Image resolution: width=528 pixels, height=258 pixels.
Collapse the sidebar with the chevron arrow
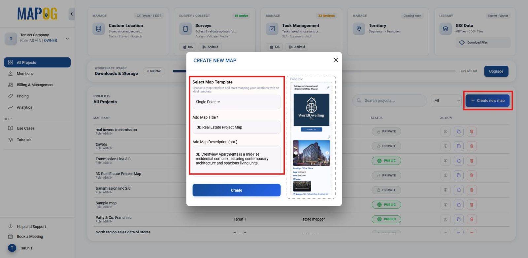[72, 14]
